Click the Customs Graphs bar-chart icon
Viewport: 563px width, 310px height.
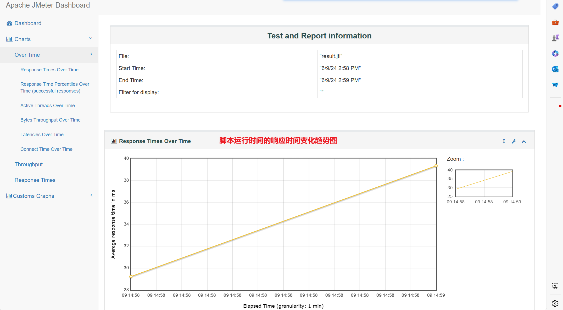tap(9, 196)
